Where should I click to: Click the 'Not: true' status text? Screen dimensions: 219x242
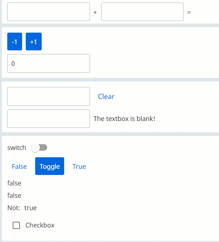point(22,208)
